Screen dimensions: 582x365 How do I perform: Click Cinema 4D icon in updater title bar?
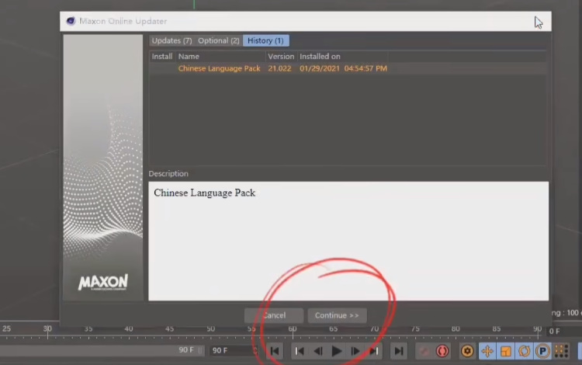(71, 21)
